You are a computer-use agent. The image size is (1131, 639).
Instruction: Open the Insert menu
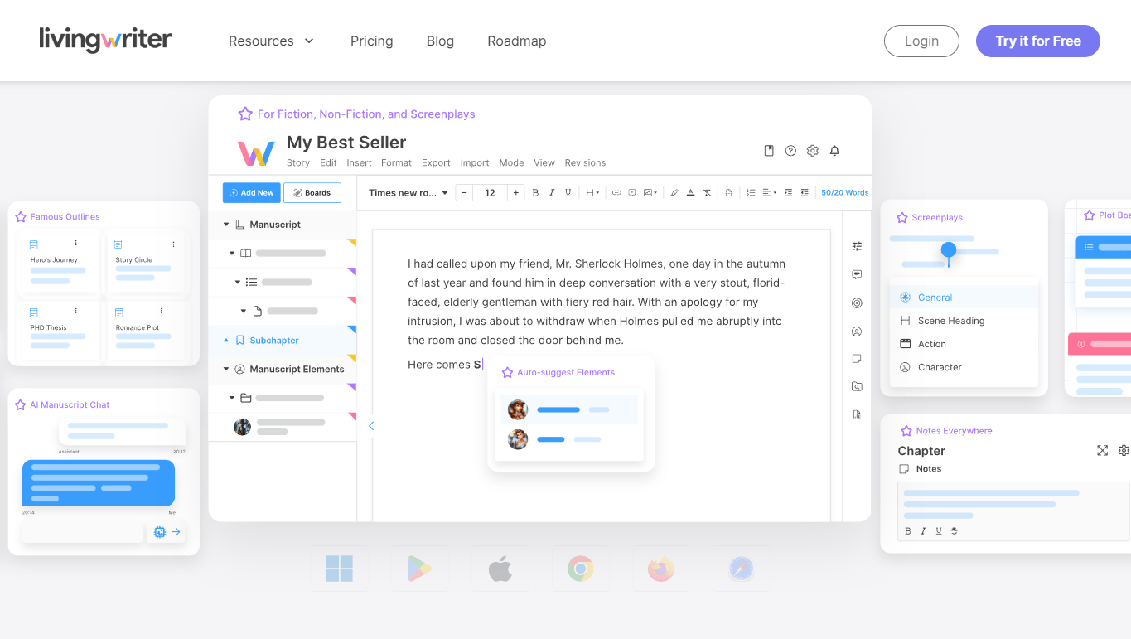(x=359, y=162)
